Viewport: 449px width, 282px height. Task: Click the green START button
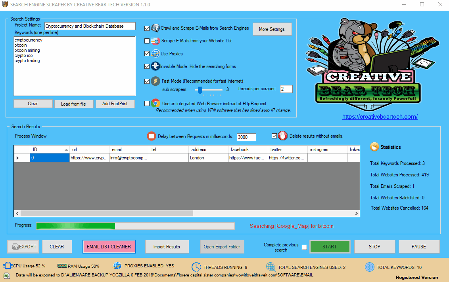click(330, 247)
